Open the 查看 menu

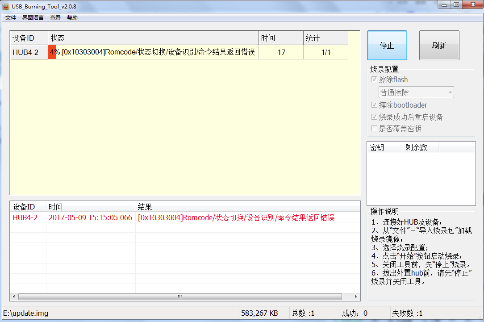point(55,18)
